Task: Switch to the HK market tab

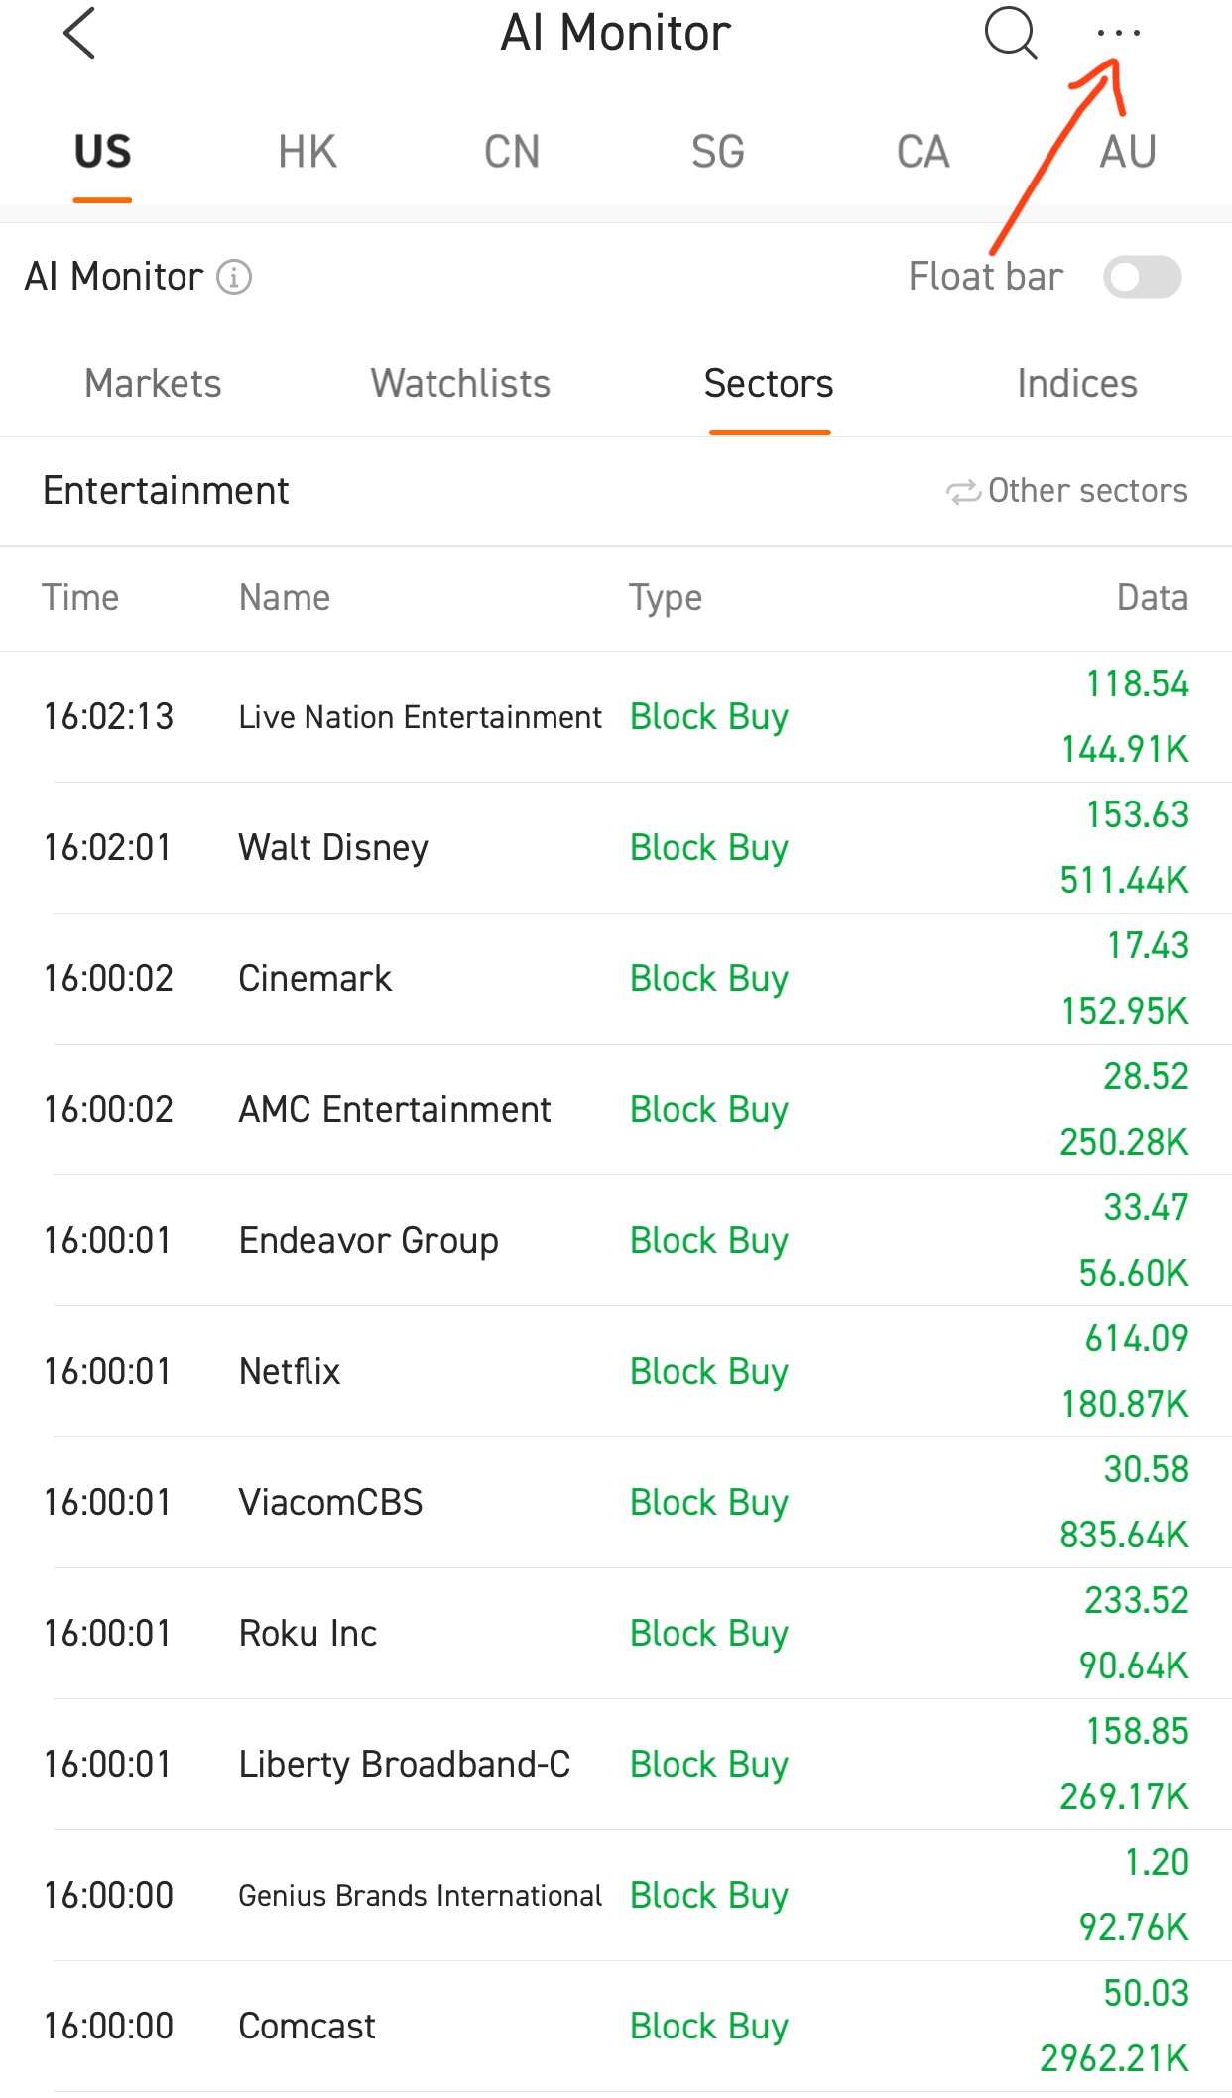Action: click(x=308, y=152)
